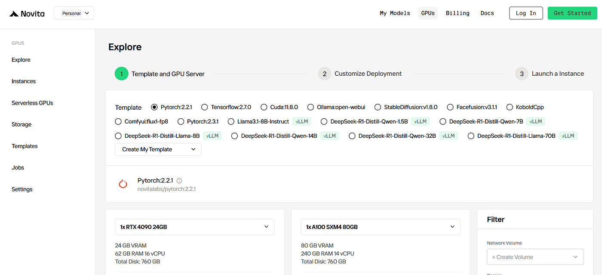Select DeepSeek-R1-Distill-Llama-70B template radio

(x=471, y=136)
